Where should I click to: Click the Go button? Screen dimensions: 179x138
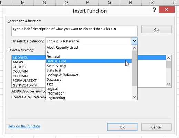[x=156, y=30]
